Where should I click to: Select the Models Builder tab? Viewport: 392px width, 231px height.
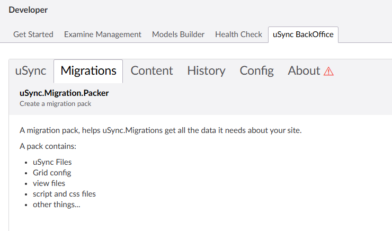(x=178, y=34)
